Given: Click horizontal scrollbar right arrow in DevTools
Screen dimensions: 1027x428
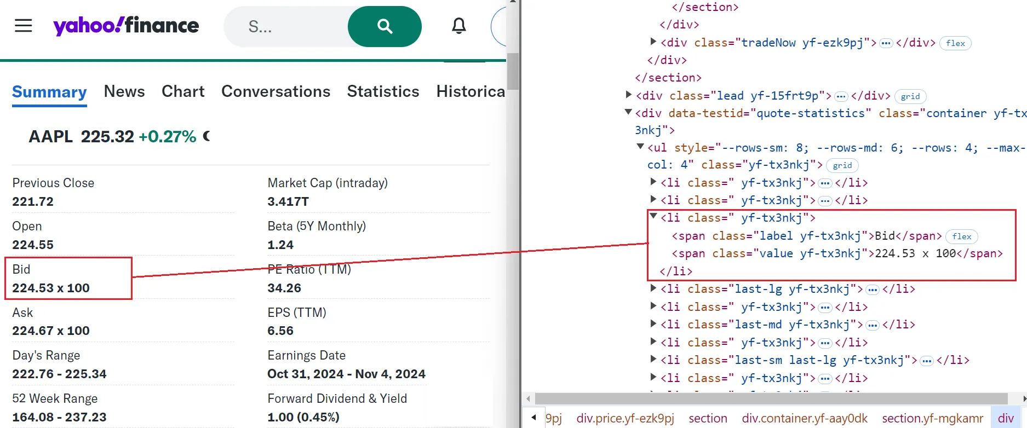Looking at the screenshot, I should (1024, 398).
